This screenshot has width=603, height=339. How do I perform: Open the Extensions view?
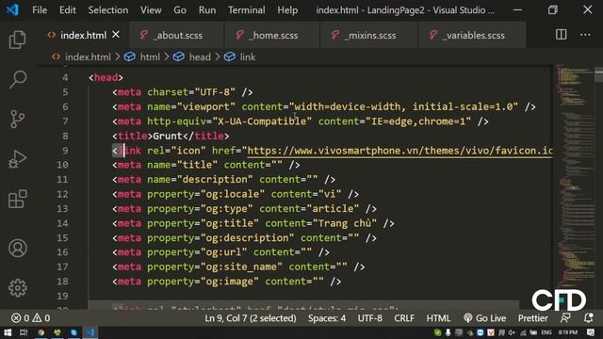coord(17,199)
